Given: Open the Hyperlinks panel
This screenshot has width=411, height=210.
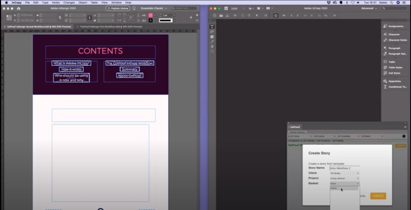Looking at the screenshot, I should click(392, 81).
